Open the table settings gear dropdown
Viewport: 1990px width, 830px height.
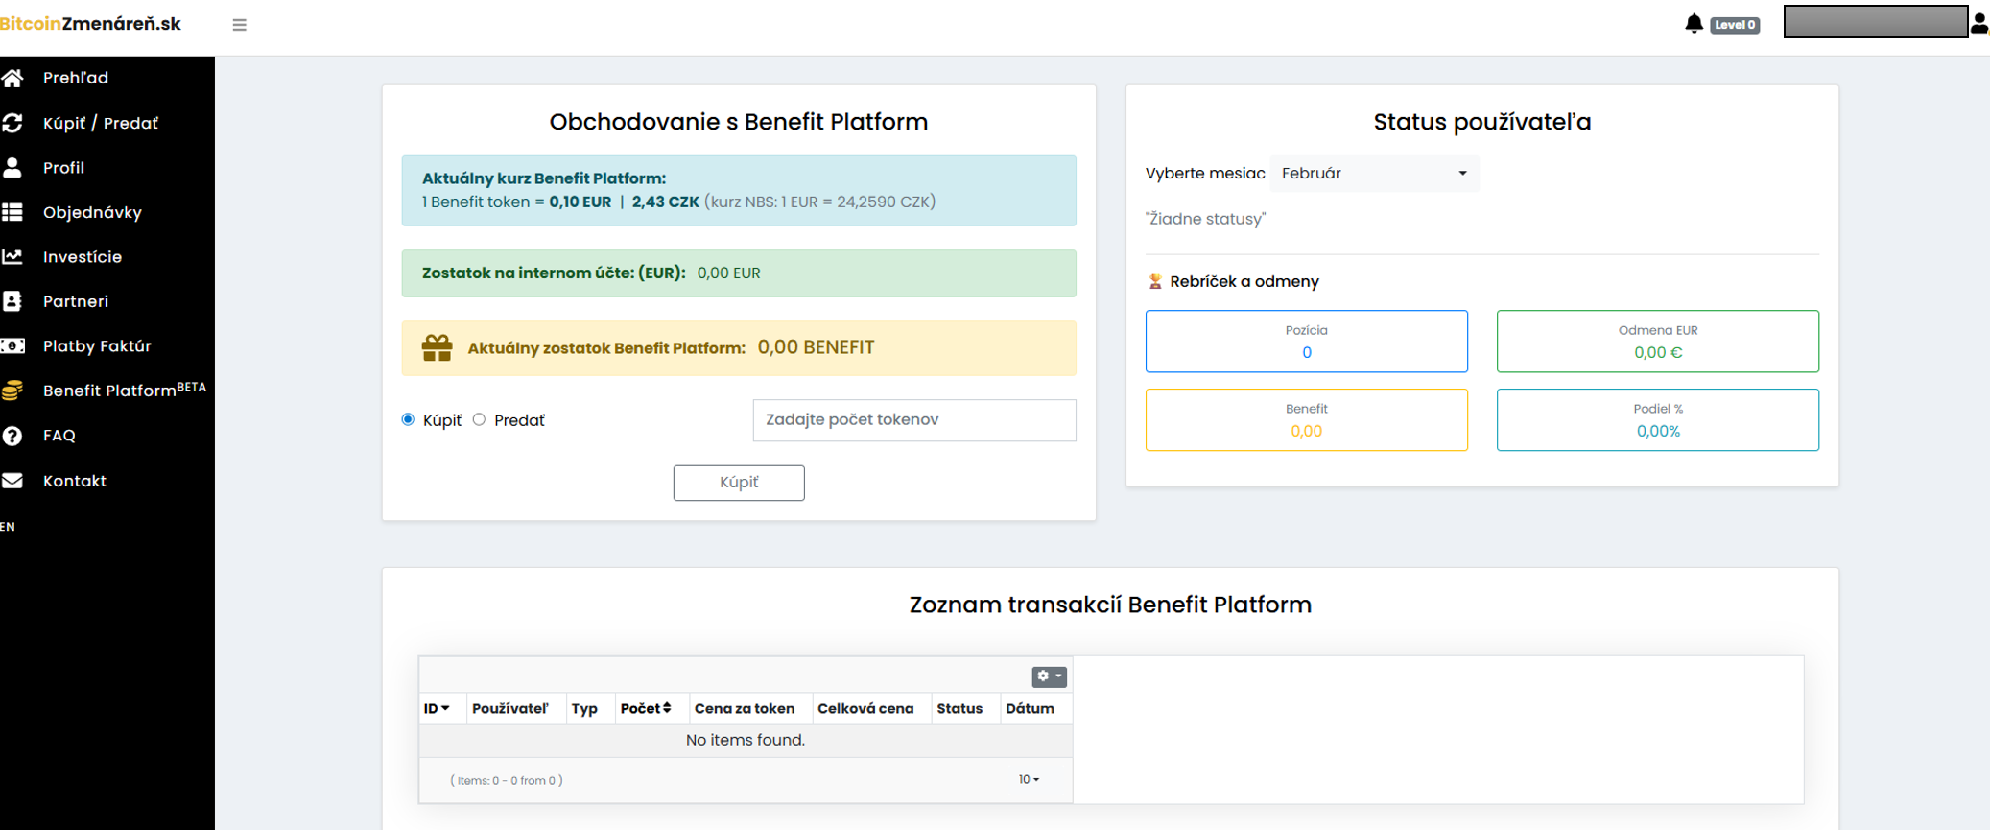(x=1049, y=676)
